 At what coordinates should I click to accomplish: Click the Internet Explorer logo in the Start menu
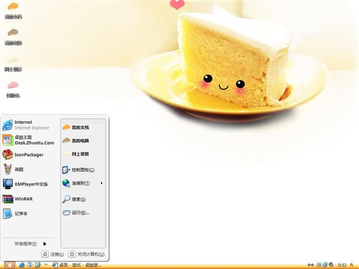click(7, 125)
